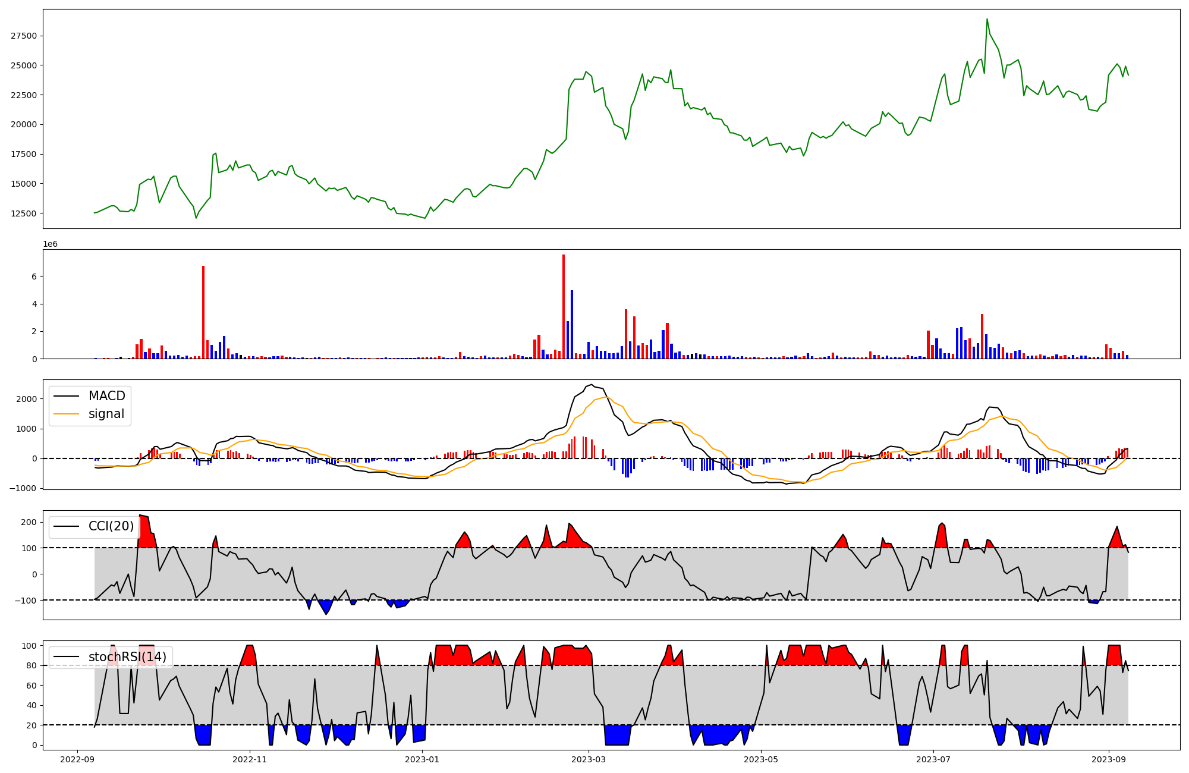Click the 2023-09 date tick label
The image size is (1189, 773).
[x=1109, y=759]
